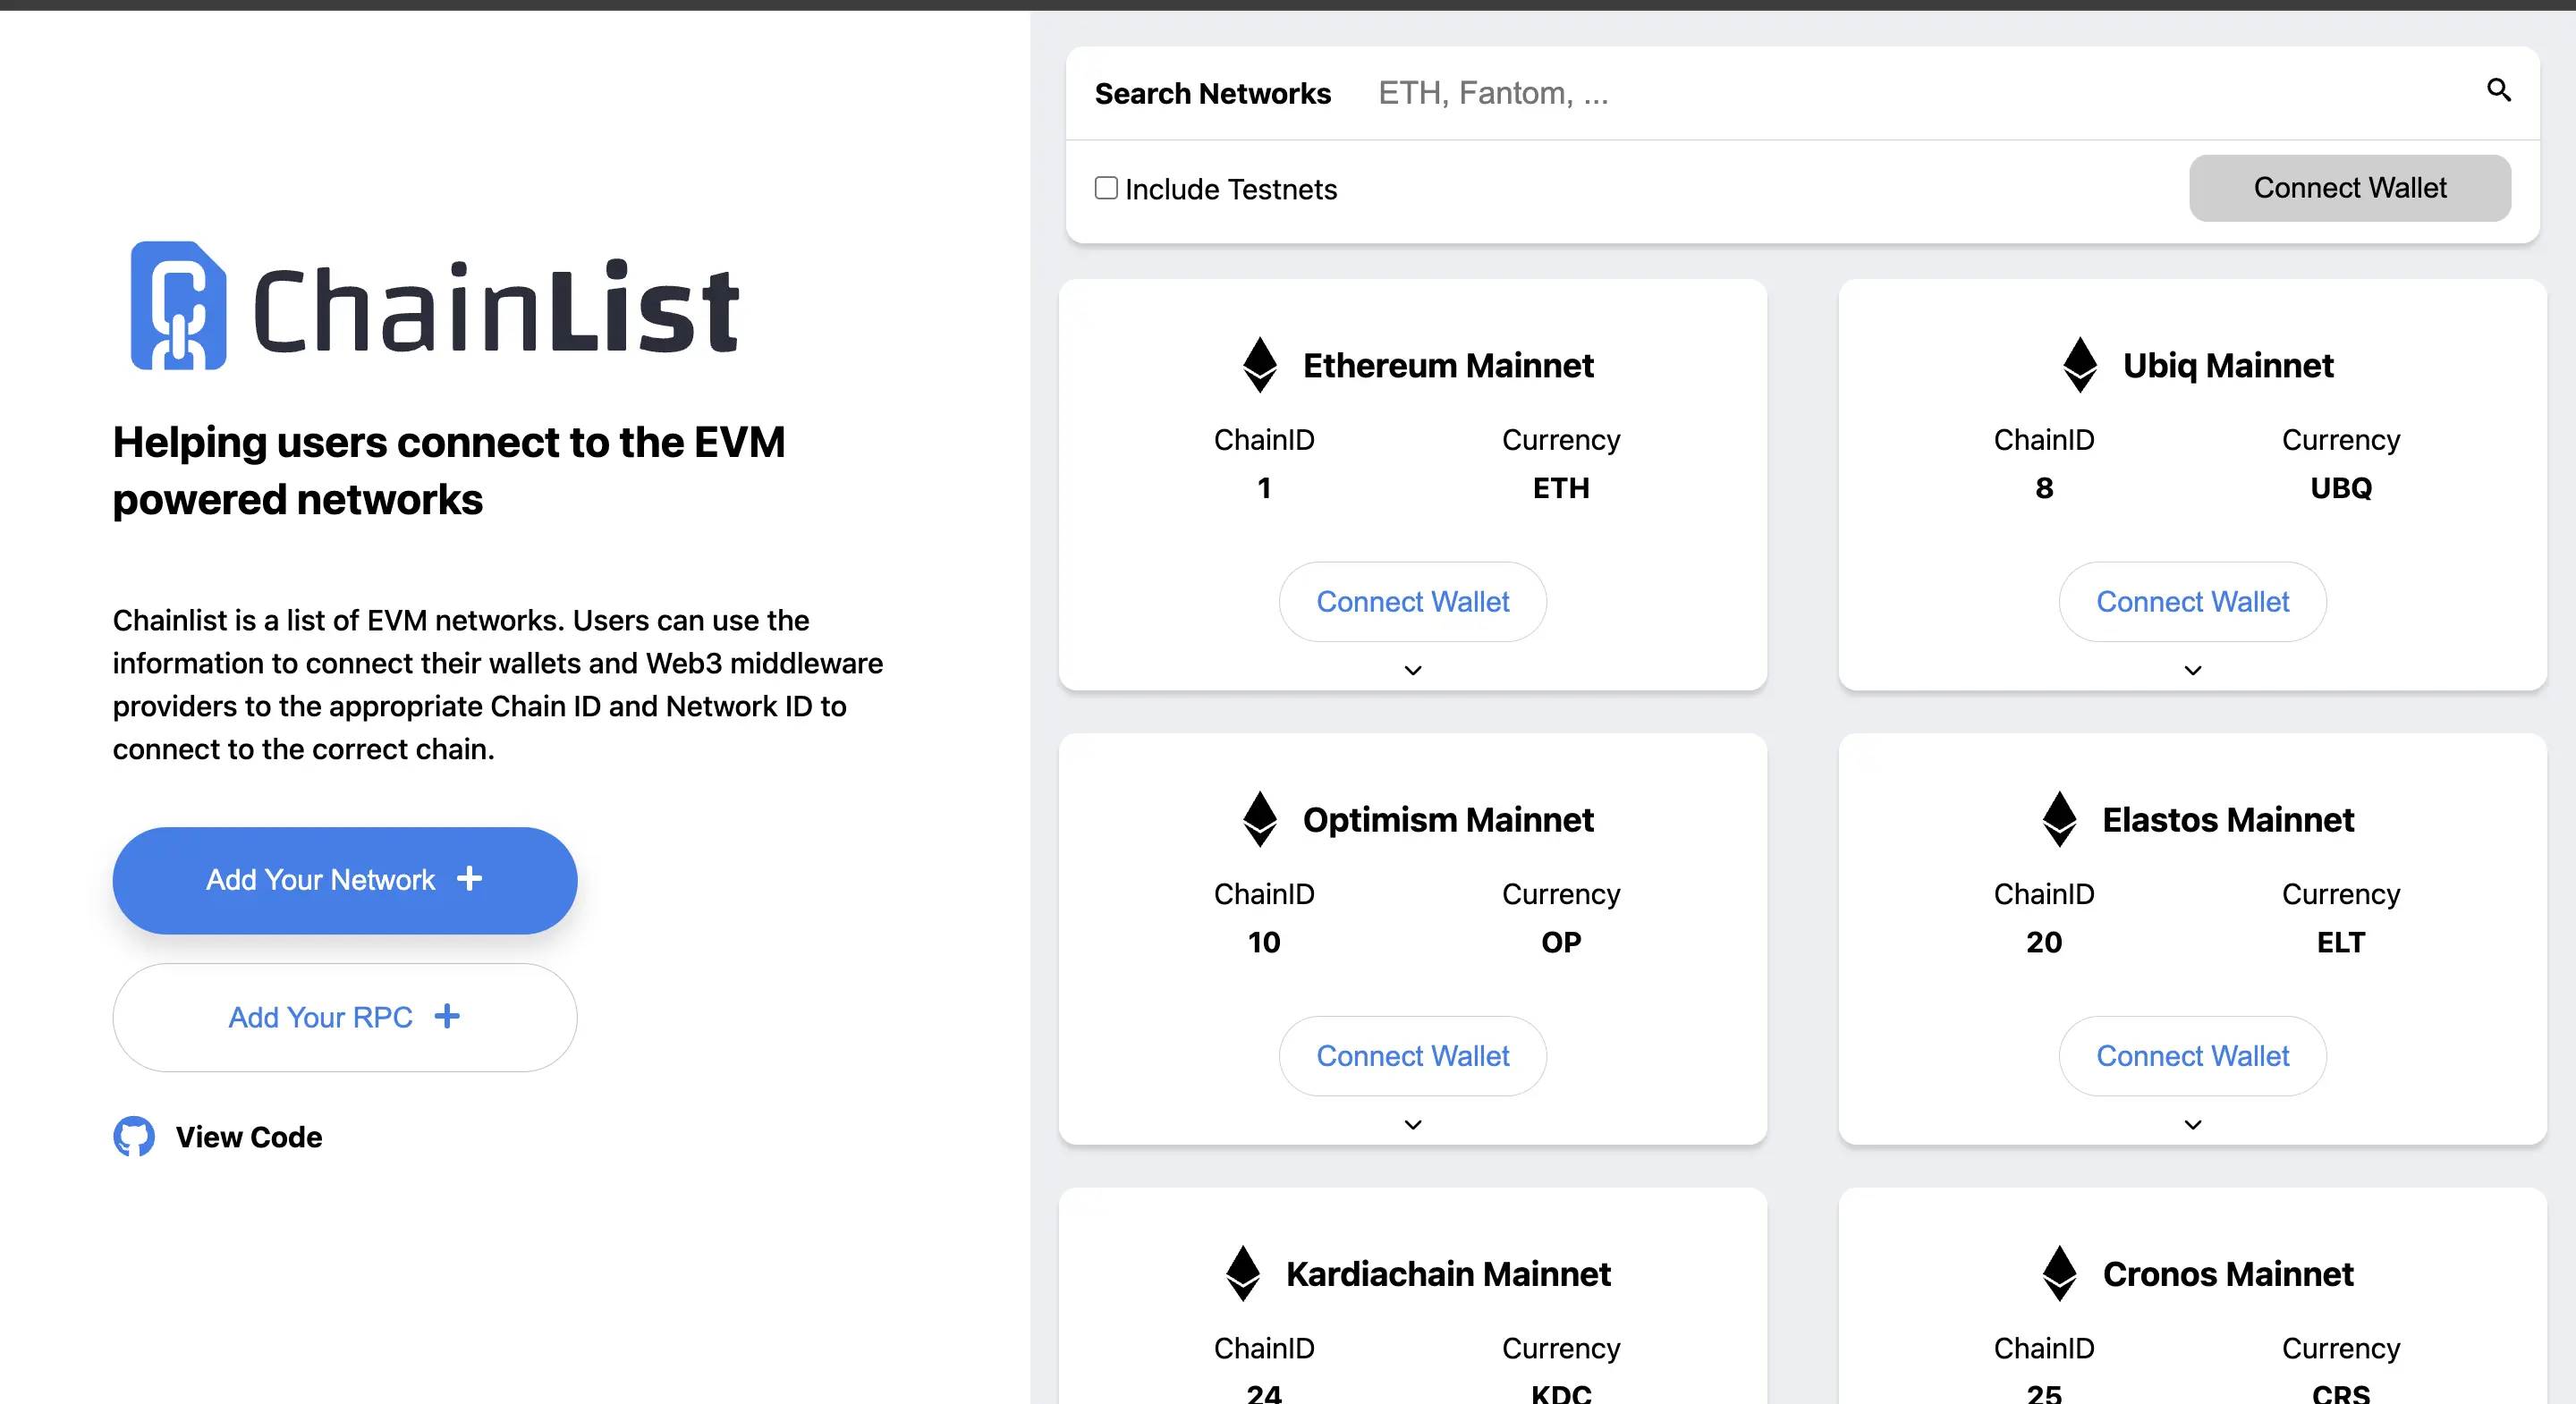Click the top Connect Wallet button
This screenshot has width=2576, height=1404.
2350,188
